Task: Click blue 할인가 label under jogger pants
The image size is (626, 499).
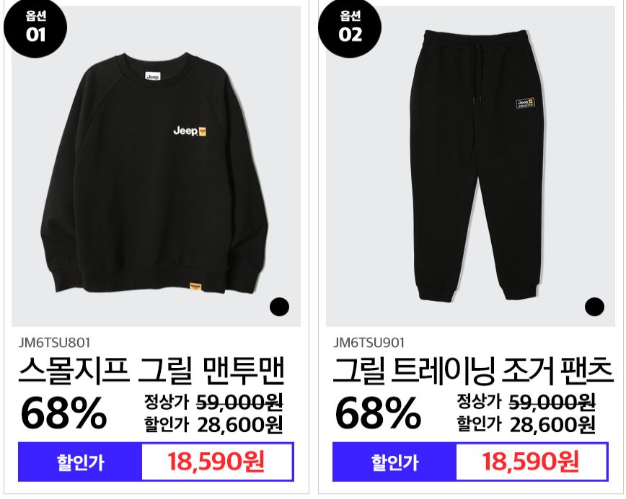Action: coord(394,462)
